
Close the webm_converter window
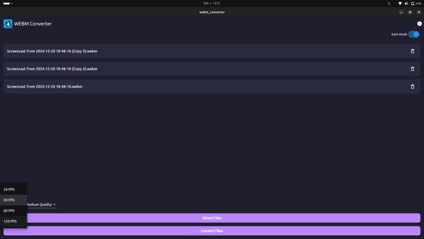[x=419, y=12]
